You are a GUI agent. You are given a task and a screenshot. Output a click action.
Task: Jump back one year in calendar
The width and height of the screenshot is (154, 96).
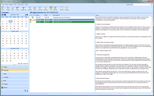(2, 15)
